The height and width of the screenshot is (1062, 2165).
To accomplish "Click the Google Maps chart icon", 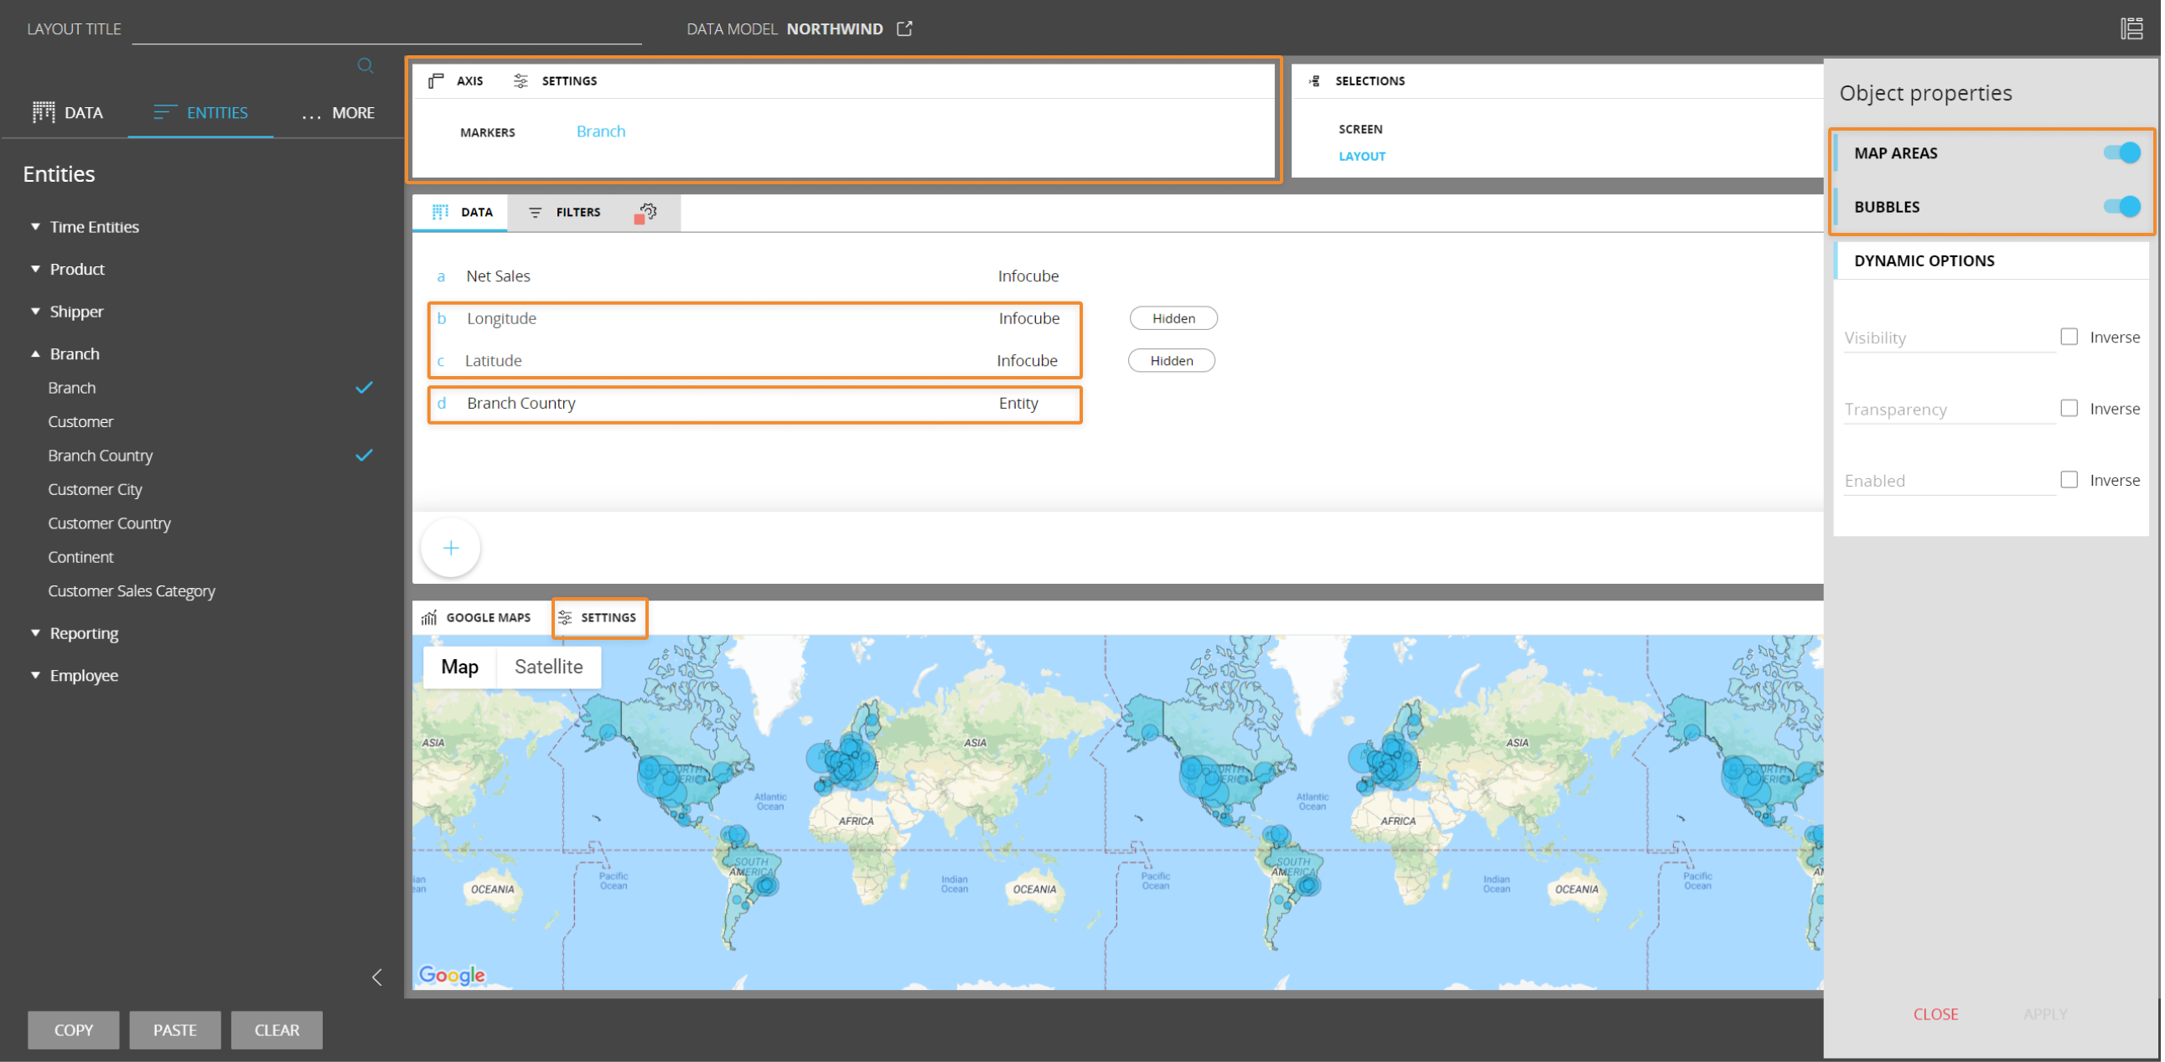I will click(x=428, y=617).
